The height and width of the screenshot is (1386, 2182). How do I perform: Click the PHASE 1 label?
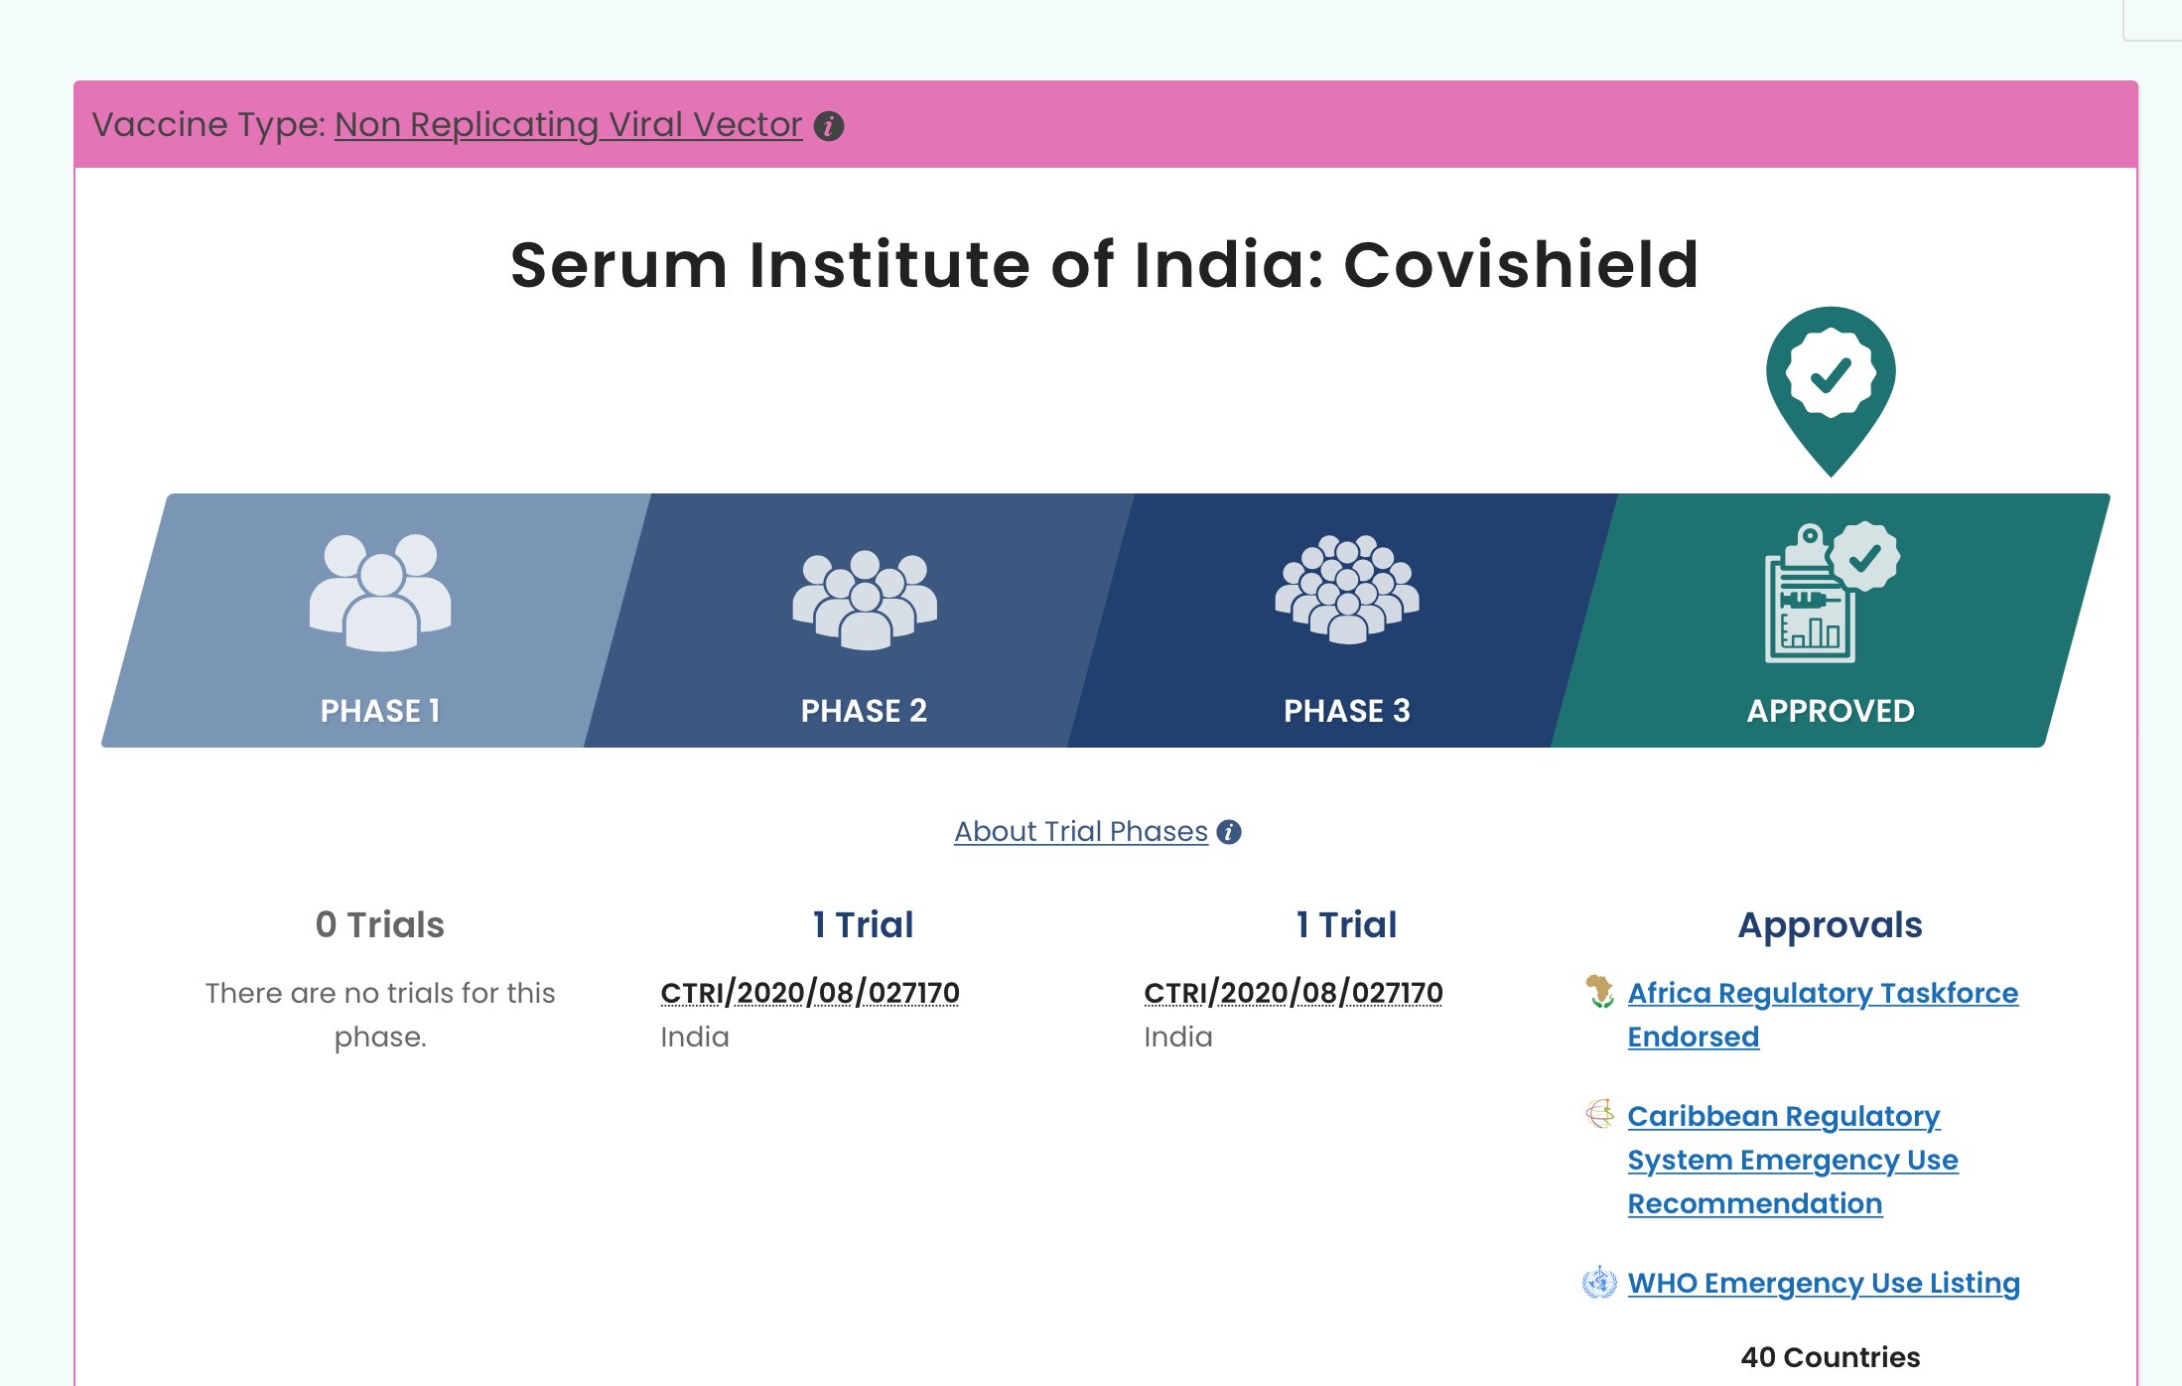[x=380, y=711]
